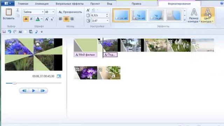The height and width of the screenshot is (126, 224).
Task: Toggle center text alignment
Action: coord(66,19)
